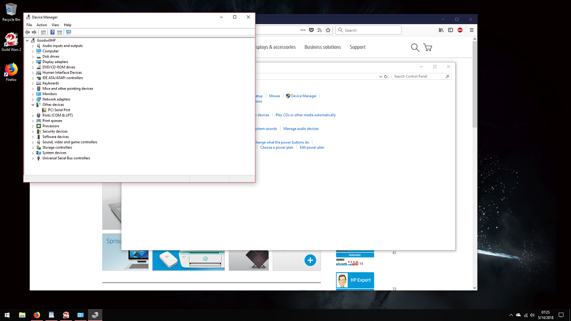Click search magnifier on HP website
The height and width of the screenshot is (321, 571).
415,48
